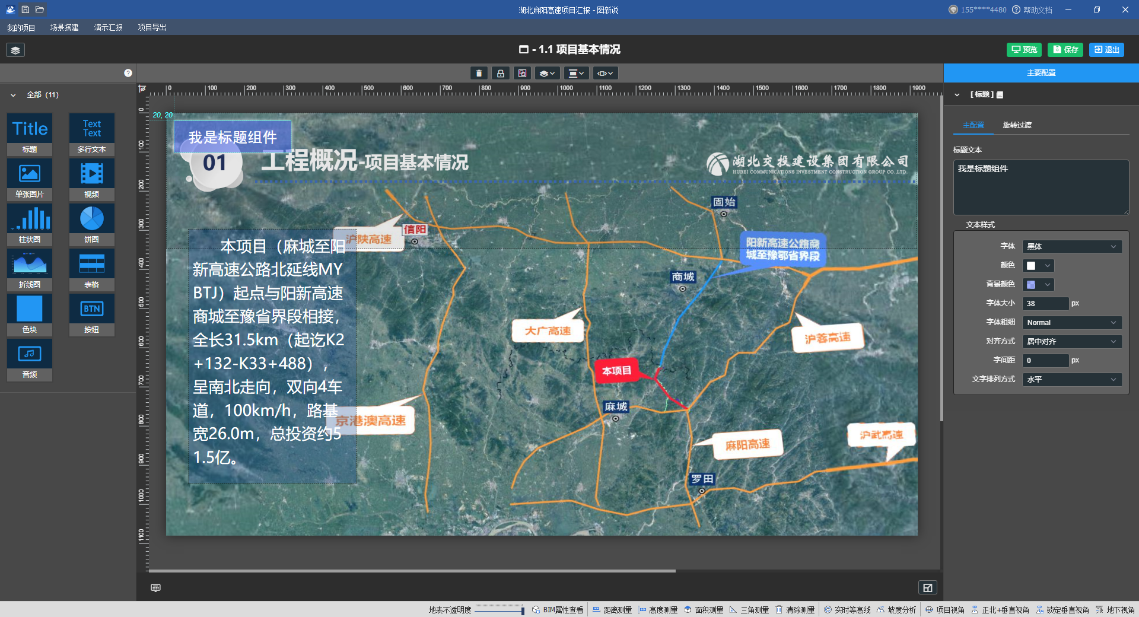Screen dimensions: 1139x617
Task: Open the 字体 font dropdown
Action: click(1071, 247)
